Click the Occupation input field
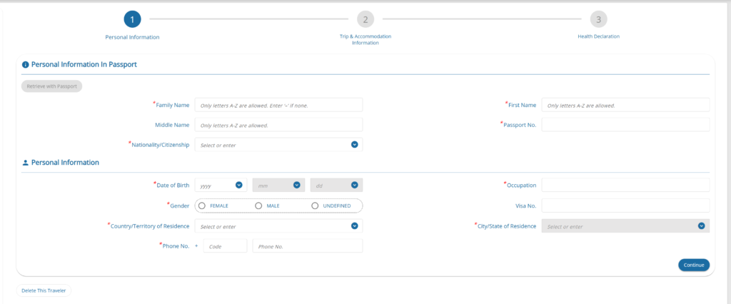 coord(625,186)
